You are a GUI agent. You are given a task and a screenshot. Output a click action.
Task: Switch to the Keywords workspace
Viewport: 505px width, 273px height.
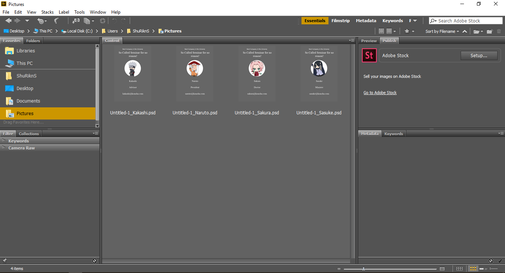[x=393, y=21]
